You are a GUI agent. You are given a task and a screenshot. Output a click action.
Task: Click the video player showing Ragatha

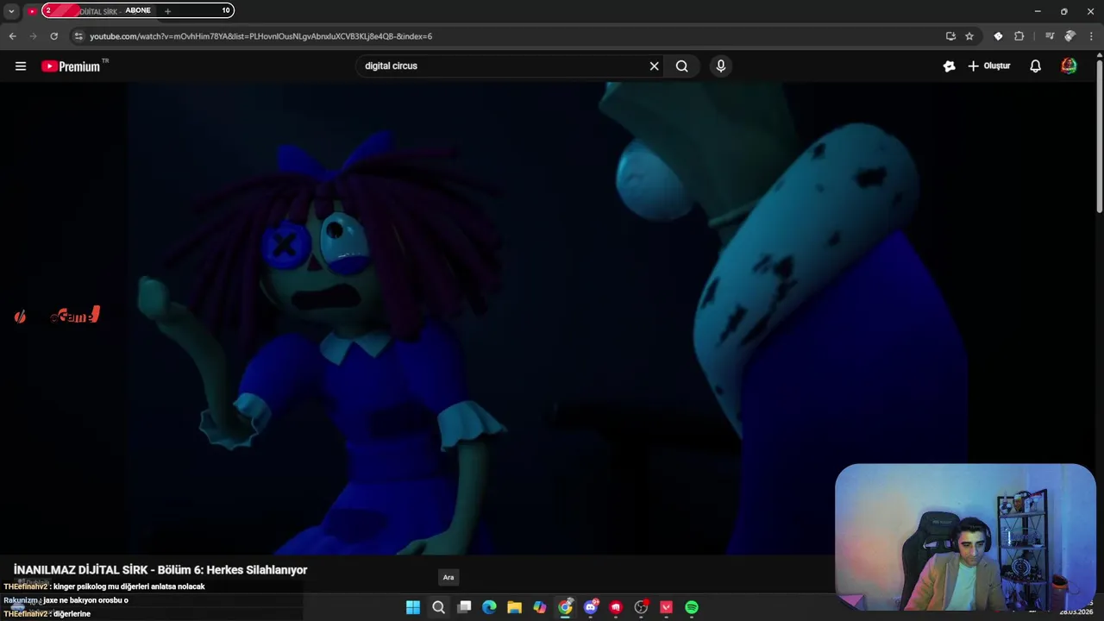point(548,319)
